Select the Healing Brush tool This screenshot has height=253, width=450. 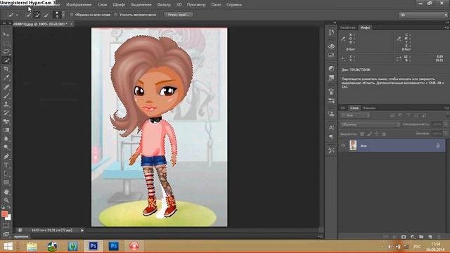click(6, 86)
